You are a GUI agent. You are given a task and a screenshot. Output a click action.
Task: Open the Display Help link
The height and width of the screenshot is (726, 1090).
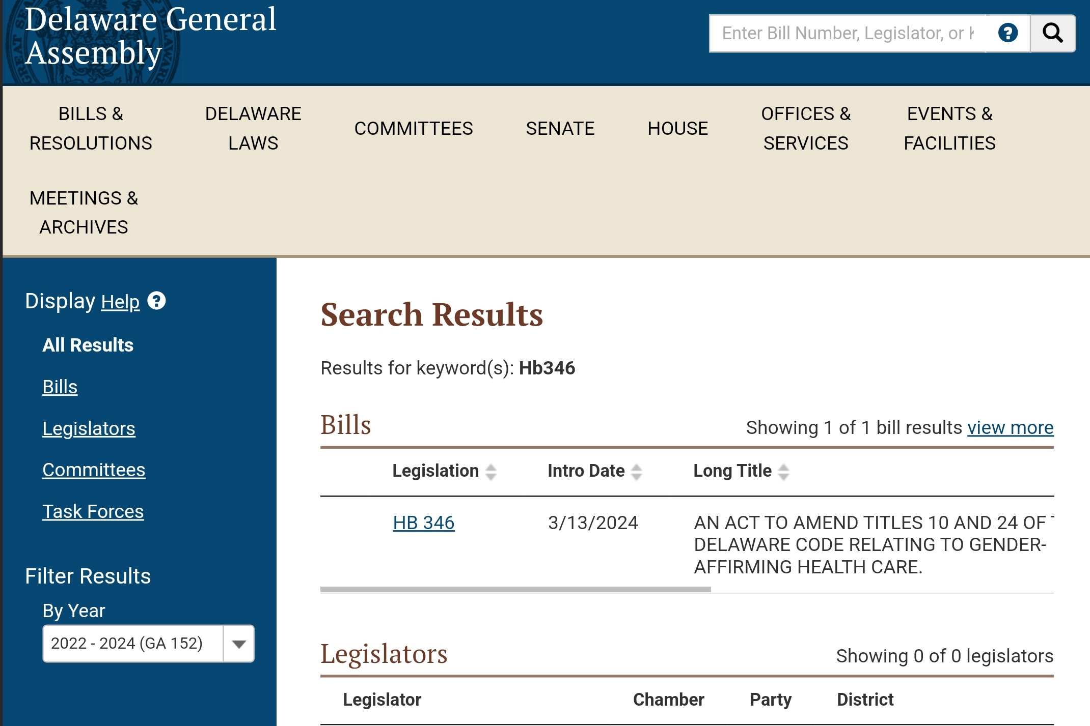[120, 302]
